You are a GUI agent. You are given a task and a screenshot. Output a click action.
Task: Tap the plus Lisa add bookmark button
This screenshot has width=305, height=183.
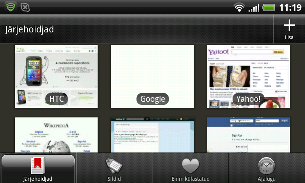[289, 29]
